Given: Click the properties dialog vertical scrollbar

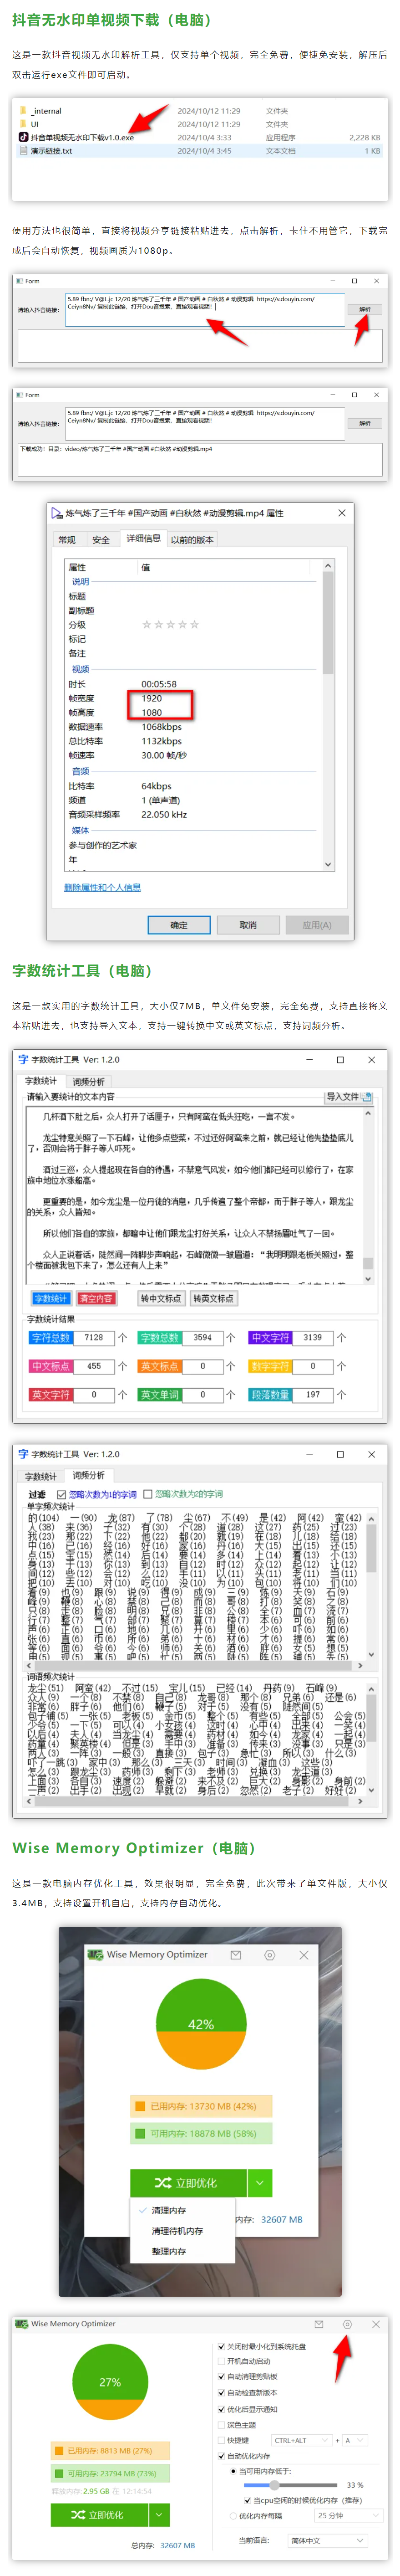Looking at the screenshot, I should pos(327,716).
